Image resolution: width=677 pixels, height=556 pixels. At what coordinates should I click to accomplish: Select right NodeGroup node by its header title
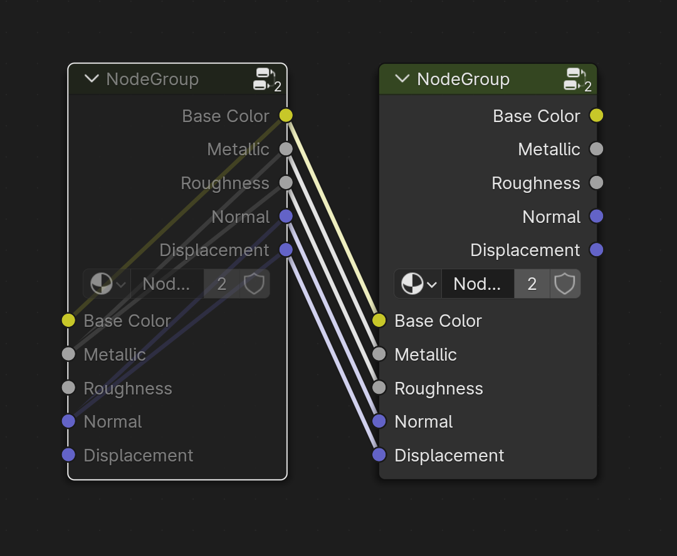pos(463,79)
